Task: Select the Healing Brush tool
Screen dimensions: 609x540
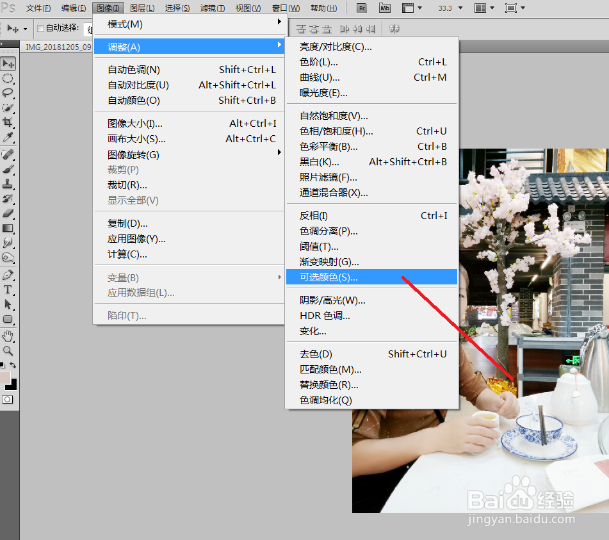Action: click(x=8, y=154)
